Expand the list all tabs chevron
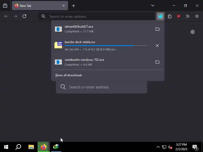The width and height of the screenshot is (203, 152). coord(153,6)
